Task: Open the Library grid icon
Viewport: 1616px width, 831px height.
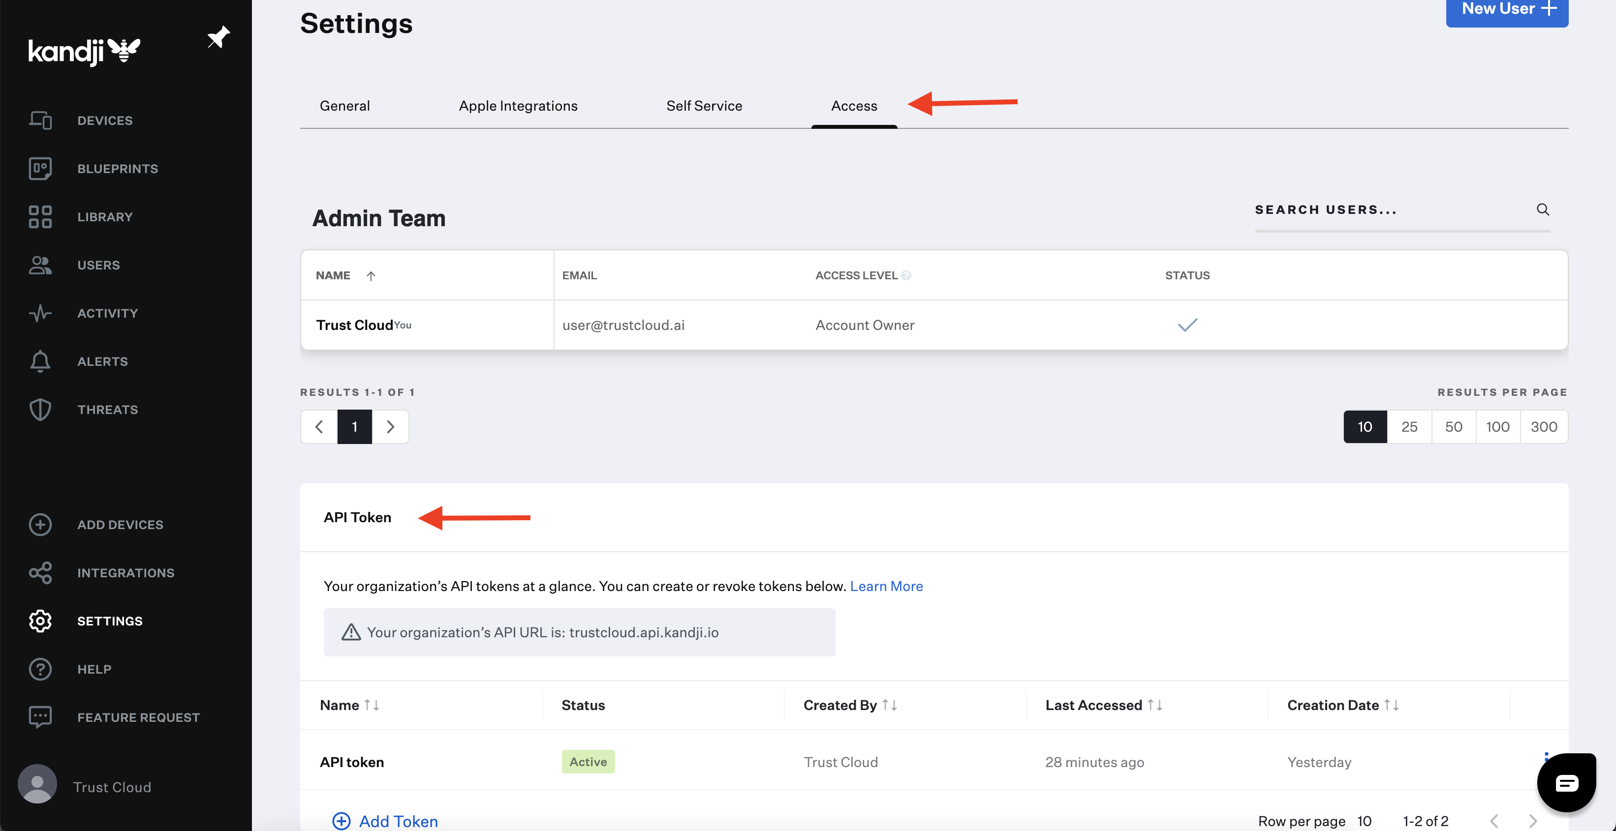Action: coord(40,216)
